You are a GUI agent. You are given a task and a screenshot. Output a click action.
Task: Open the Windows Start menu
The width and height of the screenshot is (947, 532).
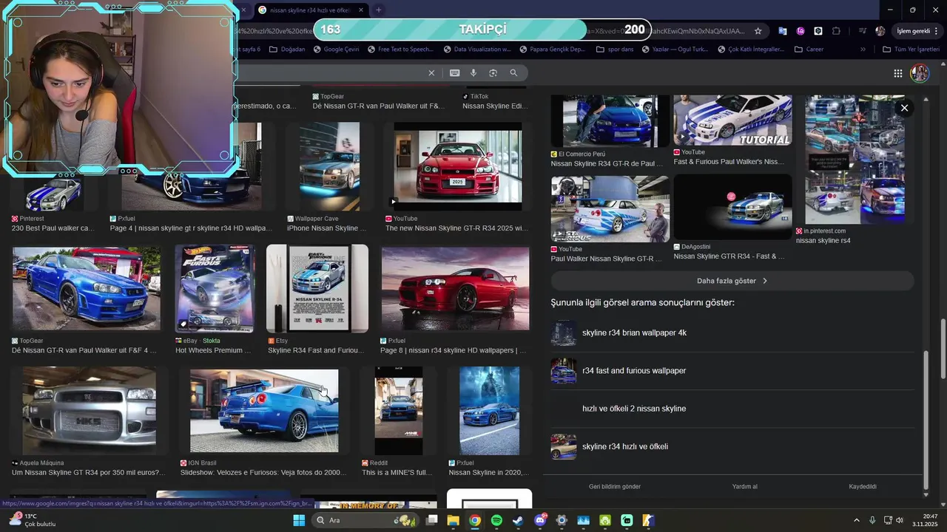[299, 520]
